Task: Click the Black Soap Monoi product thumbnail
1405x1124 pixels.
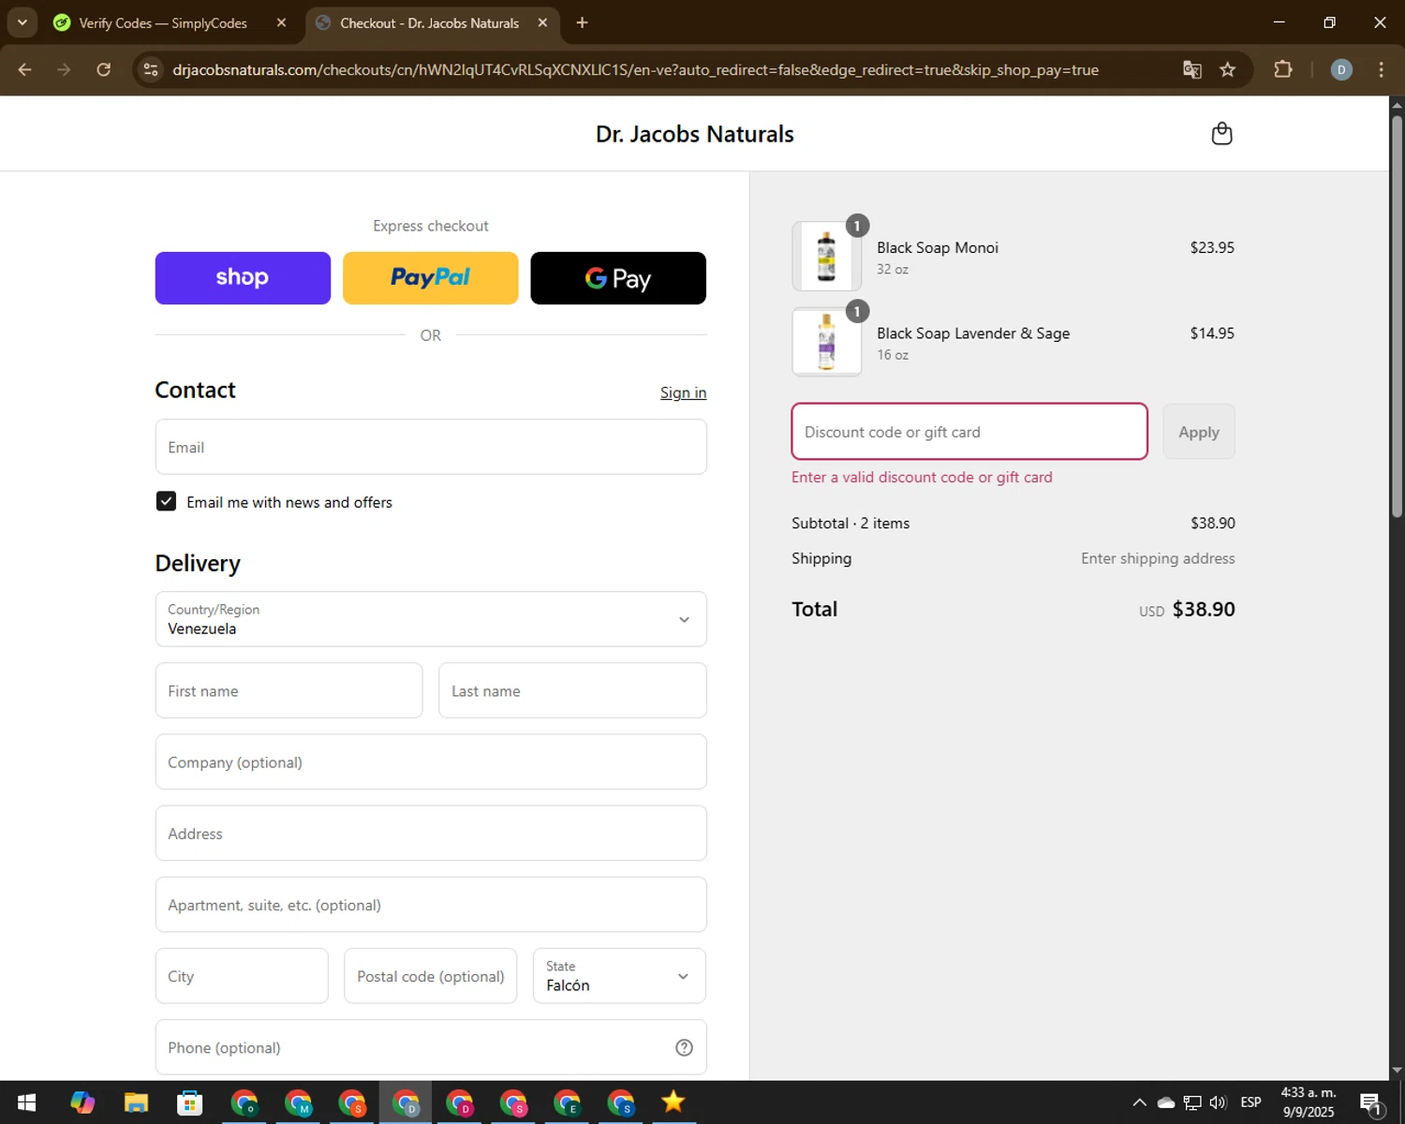Action: point(826,257)
